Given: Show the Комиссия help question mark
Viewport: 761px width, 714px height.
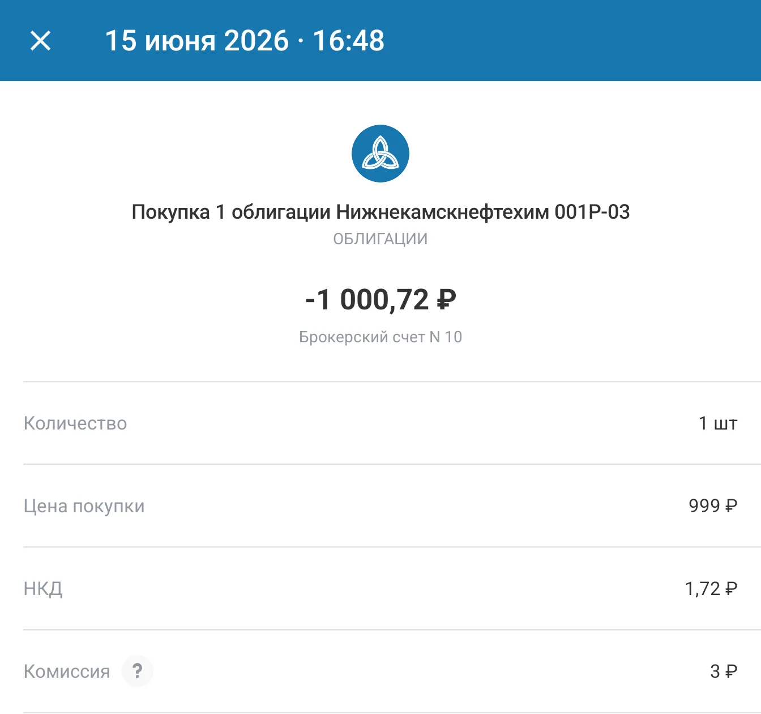Looking at the screenshot, I should (x=137, y=671).
